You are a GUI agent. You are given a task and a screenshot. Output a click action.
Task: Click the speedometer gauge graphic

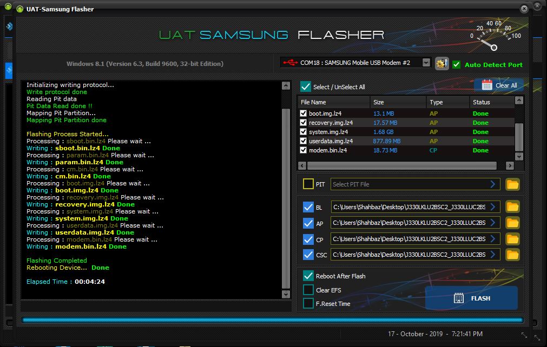coord(495,36)
